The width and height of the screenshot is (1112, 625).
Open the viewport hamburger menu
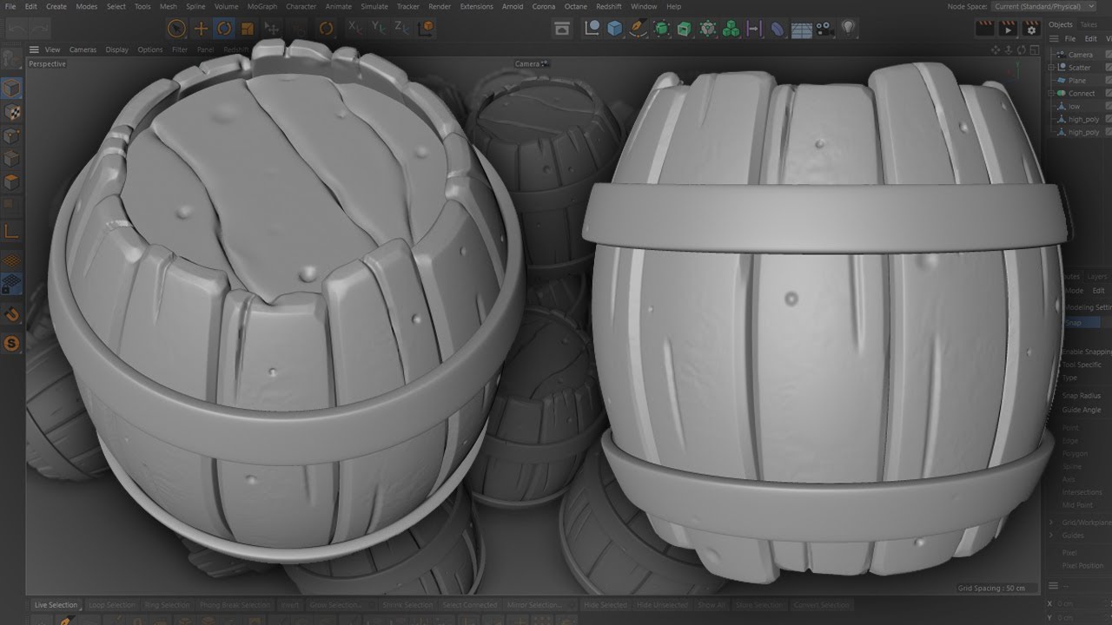pos(35,49)
